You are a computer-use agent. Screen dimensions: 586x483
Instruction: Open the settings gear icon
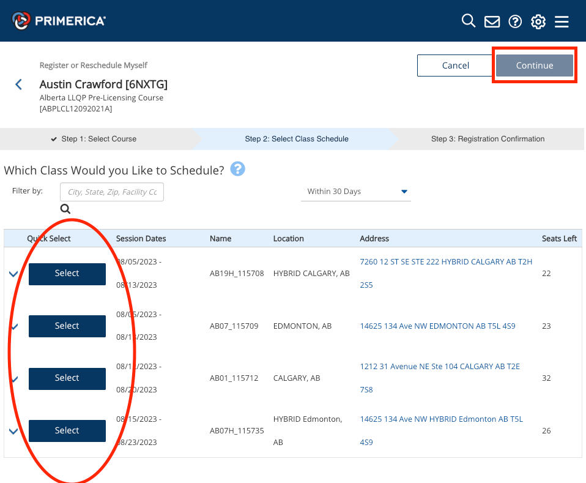538,22
